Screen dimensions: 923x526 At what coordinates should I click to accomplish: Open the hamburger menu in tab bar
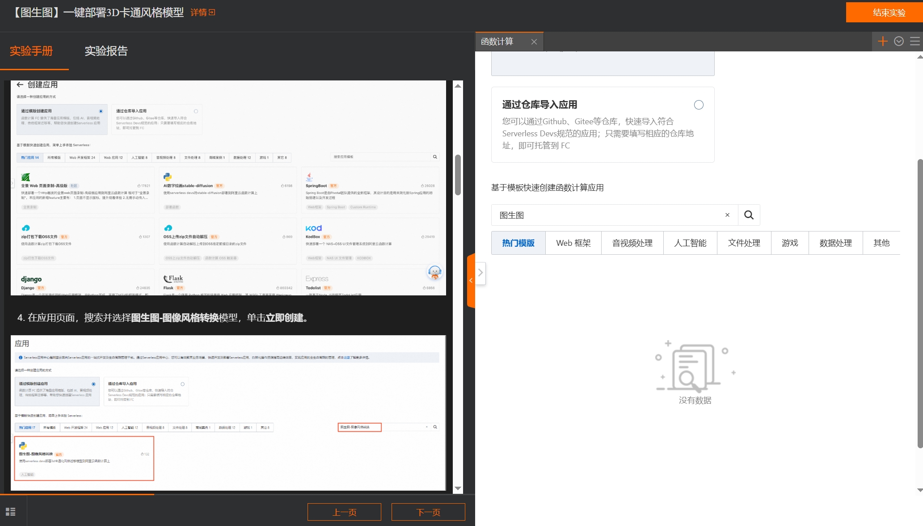(x=915, y=41)
